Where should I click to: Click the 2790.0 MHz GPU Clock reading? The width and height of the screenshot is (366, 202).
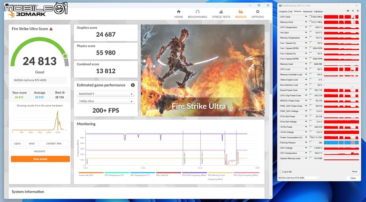click(x=317, y=17)
